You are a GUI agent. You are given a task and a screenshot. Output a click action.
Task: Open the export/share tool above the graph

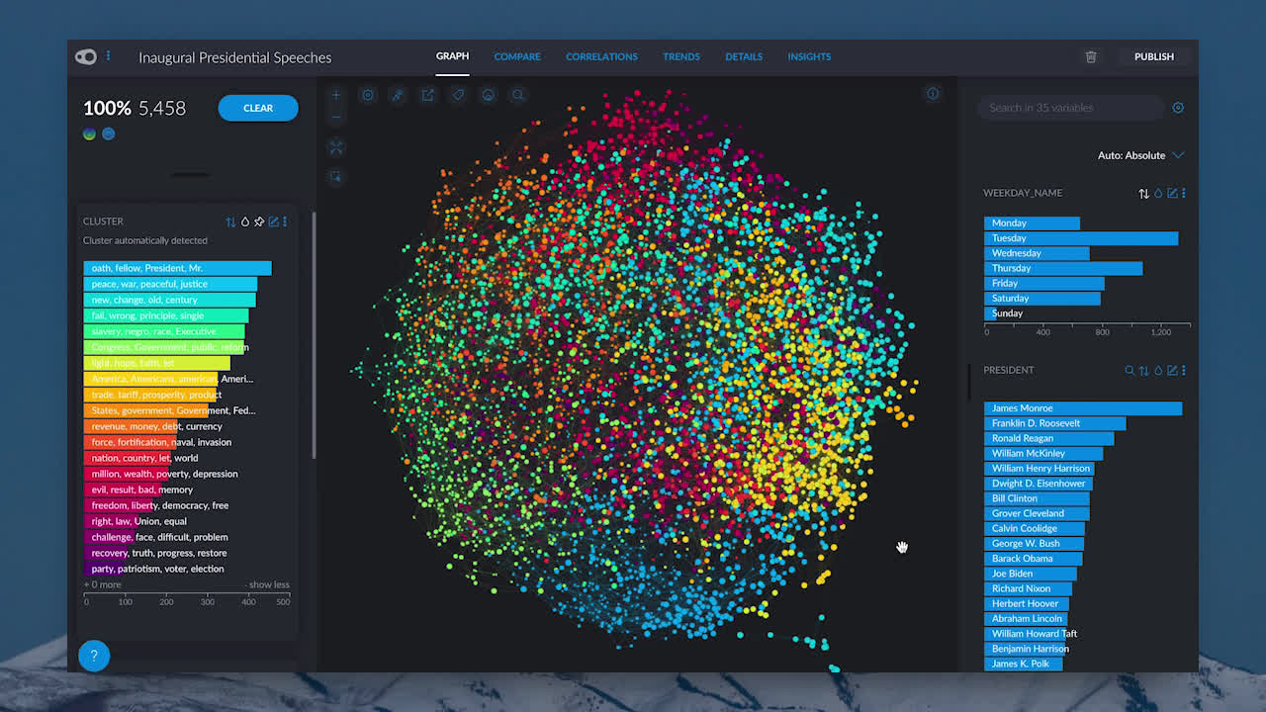[427, 95]
